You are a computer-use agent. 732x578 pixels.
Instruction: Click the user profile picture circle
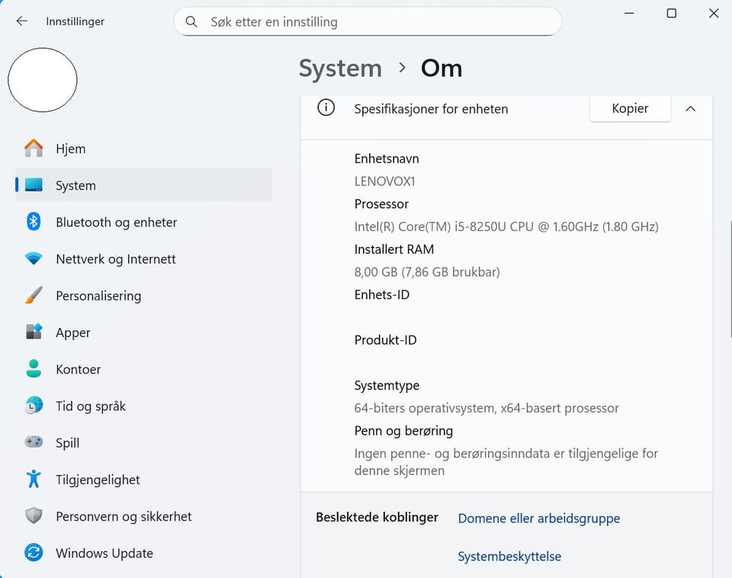pyautogui.click(x=43, y=80)
